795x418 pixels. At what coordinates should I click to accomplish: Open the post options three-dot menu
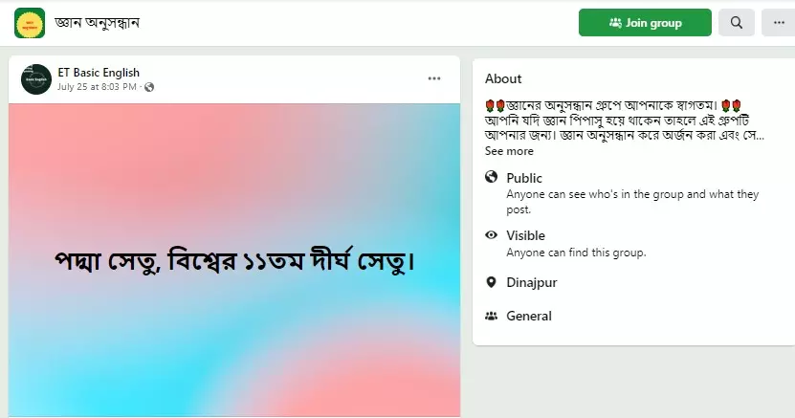[434, 78]
